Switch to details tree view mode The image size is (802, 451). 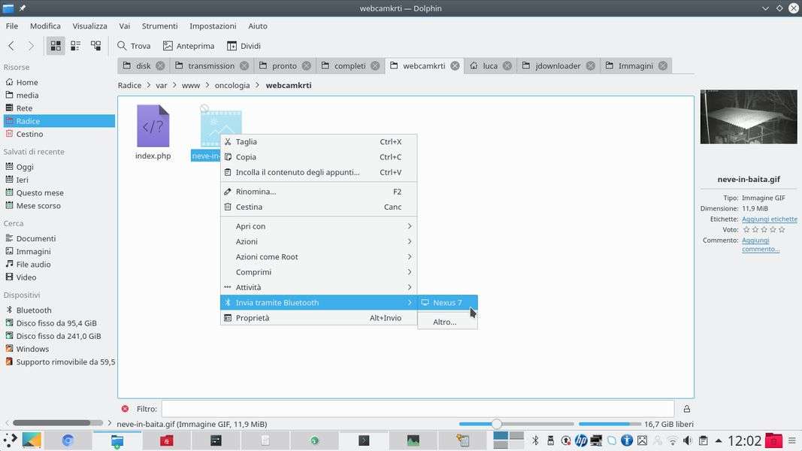coord(95,46)
